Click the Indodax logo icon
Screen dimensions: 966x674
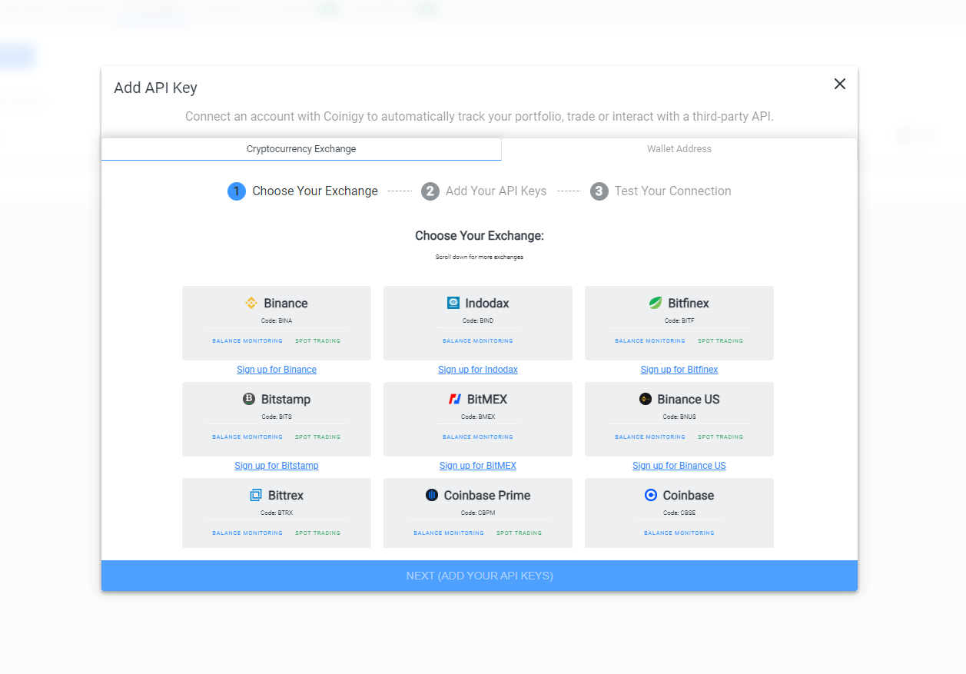tap(453, 303)
